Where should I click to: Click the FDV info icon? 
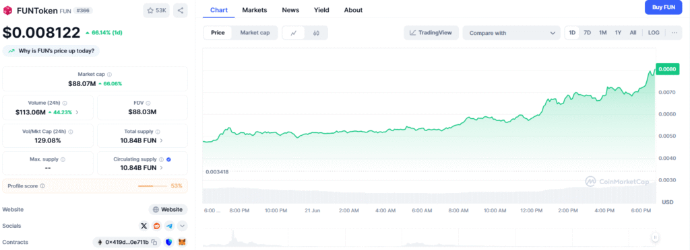148,103
